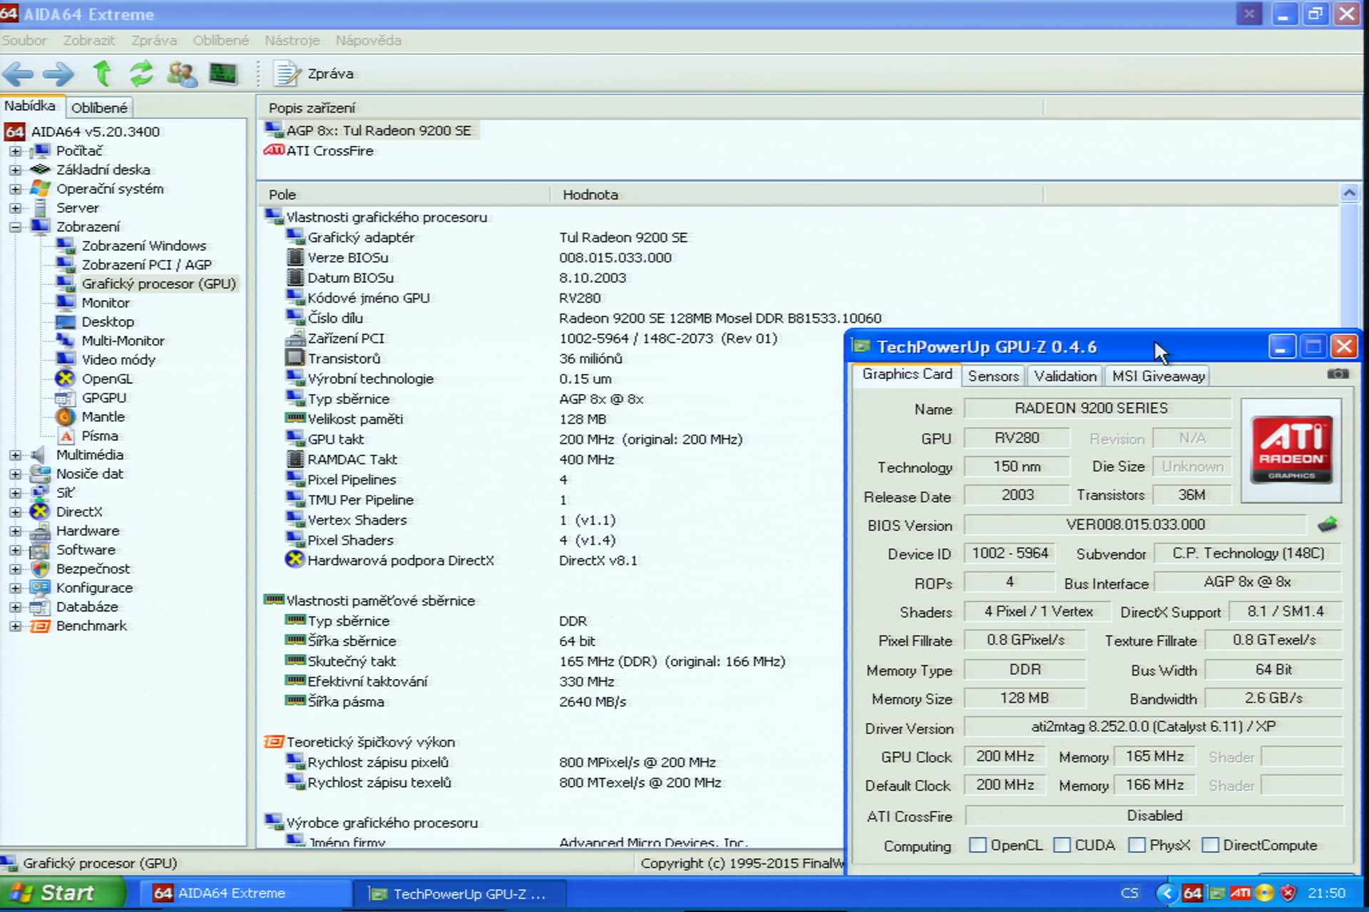Expand the Počítač tree node
This screenshot has height=912, width=1369.
(x=15, y=151)
